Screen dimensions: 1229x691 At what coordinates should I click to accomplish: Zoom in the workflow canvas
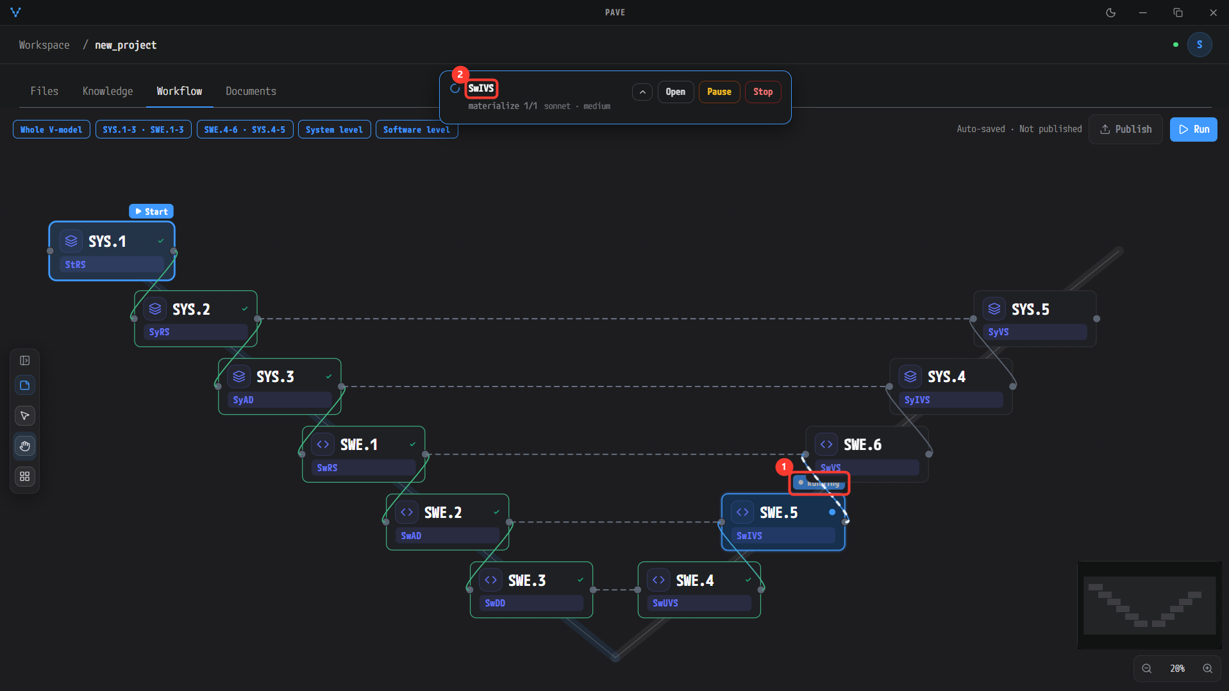pos(1208,669)
